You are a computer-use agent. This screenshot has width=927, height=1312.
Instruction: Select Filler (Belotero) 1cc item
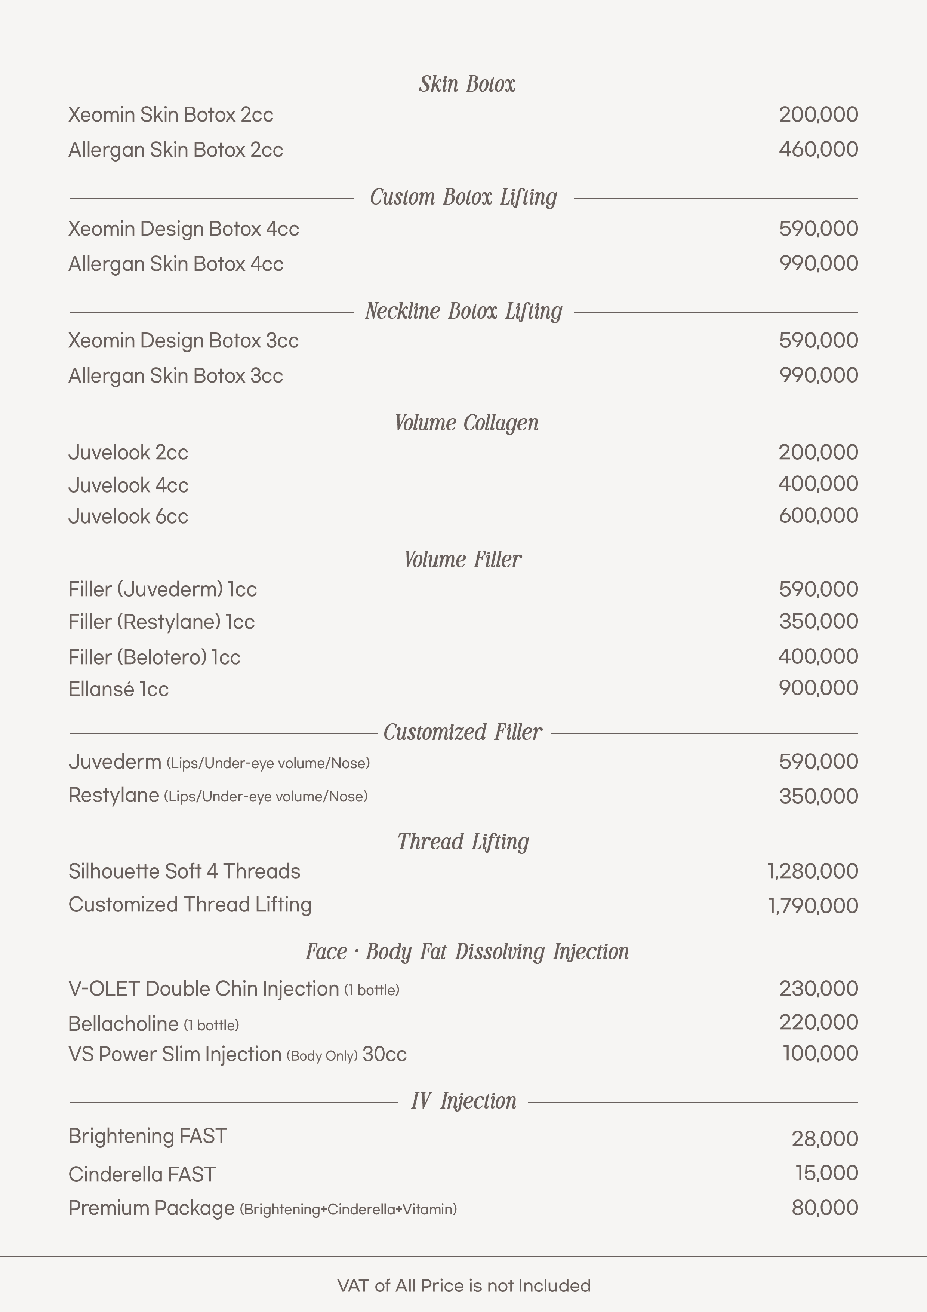tap(154, 657)
